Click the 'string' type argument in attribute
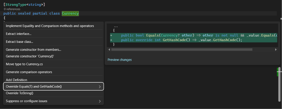This screenshot has height=109, width=282. point(35,4)
